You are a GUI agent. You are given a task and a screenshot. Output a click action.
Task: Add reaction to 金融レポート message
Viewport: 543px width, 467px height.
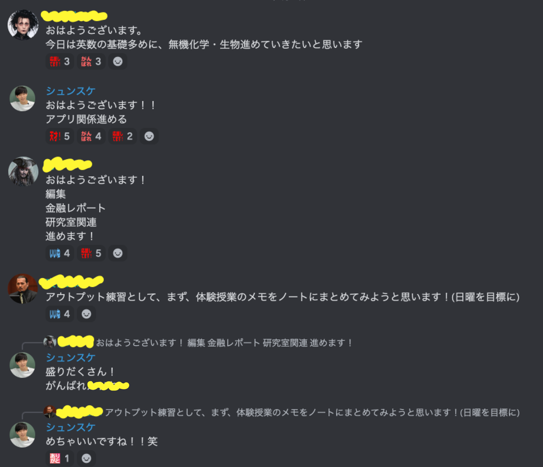pos(118,253)
